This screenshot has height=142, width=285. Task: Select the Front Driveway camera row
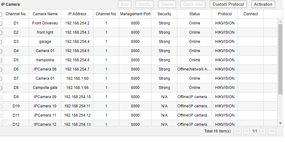tap(45, 23)
